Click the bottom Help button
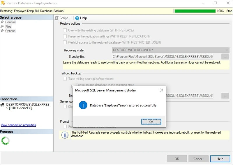The height and width of the screenshot is (165, 233). coord(220,159)
